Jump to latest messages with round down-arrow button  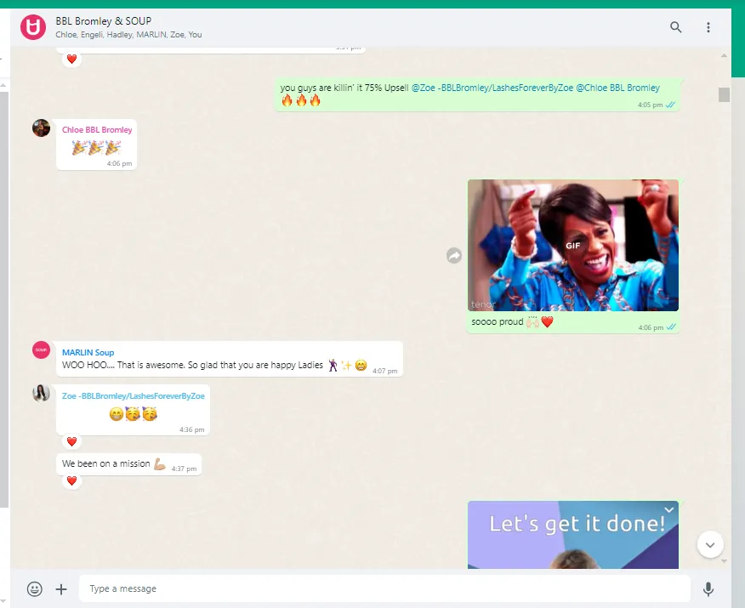tap(710, 544)
